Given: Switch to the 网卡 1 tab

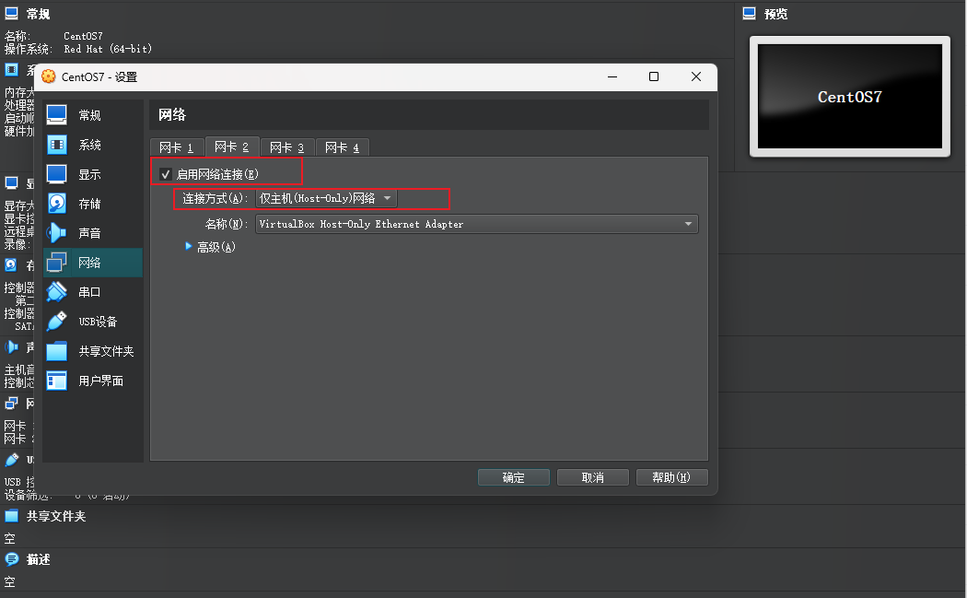Looking at the screenshot, I should [x=177, y=147].
